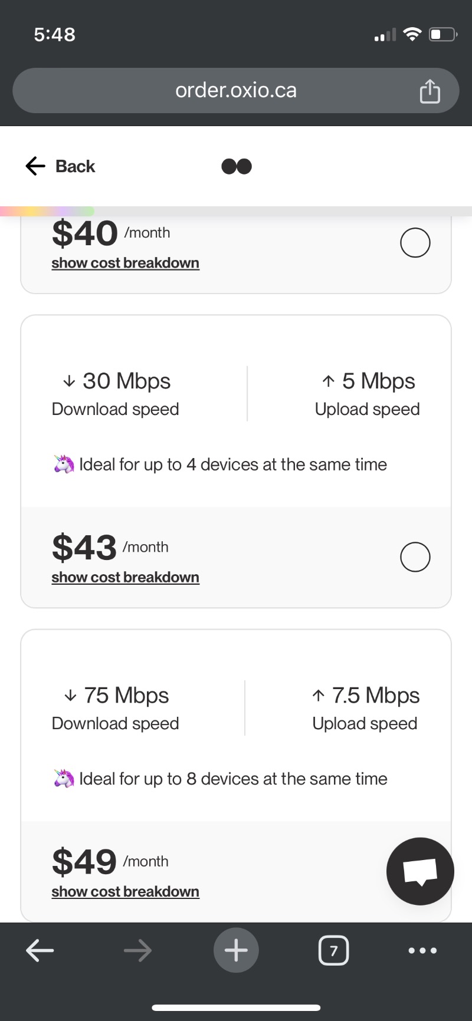Go to previous page with browser back arrow
472x1021 pixels.
(40, 950)
